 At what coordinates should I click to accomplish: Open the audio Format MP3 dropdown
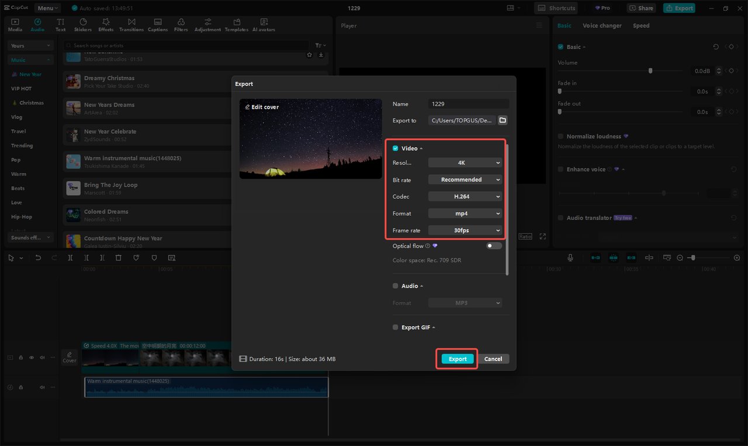coord(465,303)
